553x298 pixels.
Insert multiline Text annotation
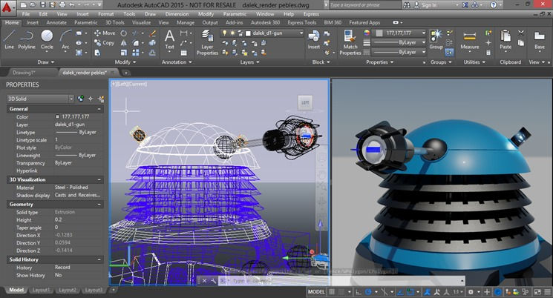tap(170, 39)
